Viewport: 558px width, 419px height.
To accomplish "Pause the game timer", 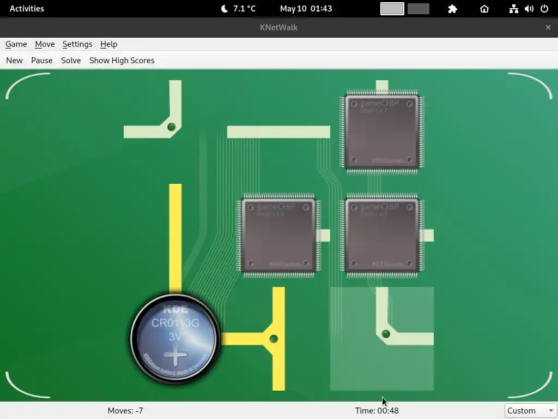I will 41,61.
